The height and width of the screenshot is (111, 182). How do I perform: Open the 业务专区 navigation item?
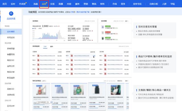tap(137, 4)
